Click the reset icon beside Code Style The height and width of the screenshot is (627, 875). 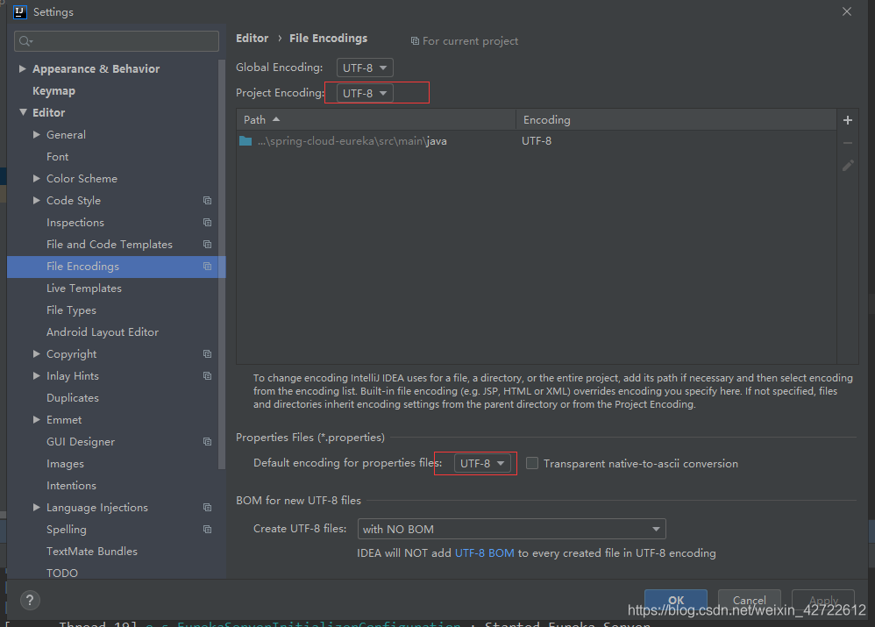click(207, 200)
